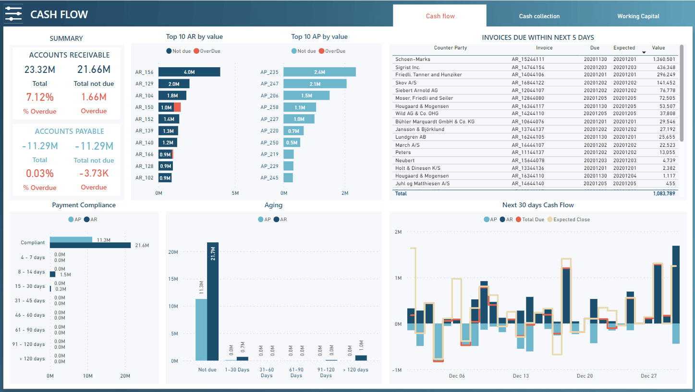The width and height of the screenshot is (695, 392).
Task: Open the Working Capital tab
Action: click(638, 16)
